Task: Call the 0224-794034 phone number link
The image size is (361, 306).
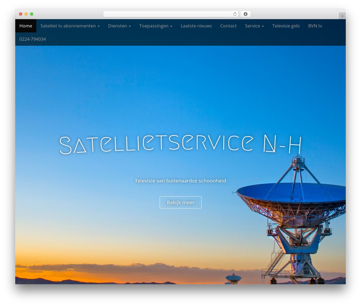Action: tap(32, 39)
